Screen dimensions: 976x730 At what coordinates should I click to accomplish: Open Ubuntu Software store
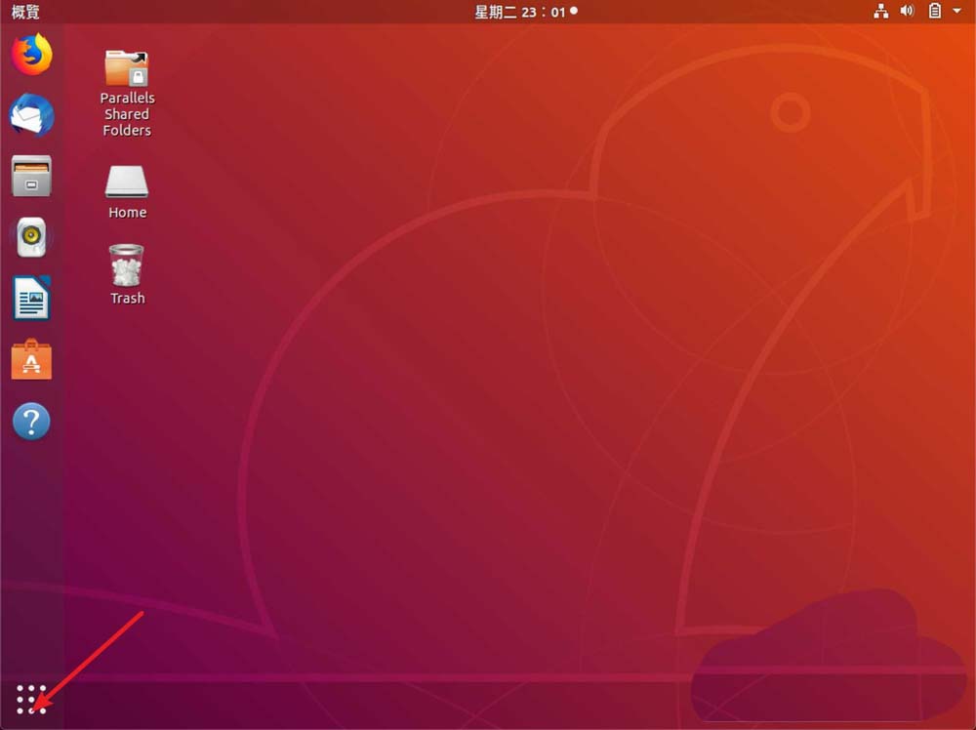[31, 360]
